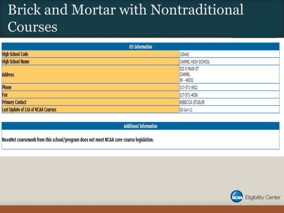
Task: Select 'REBECCA STUELPE' contact name
Action: point(192,102)
